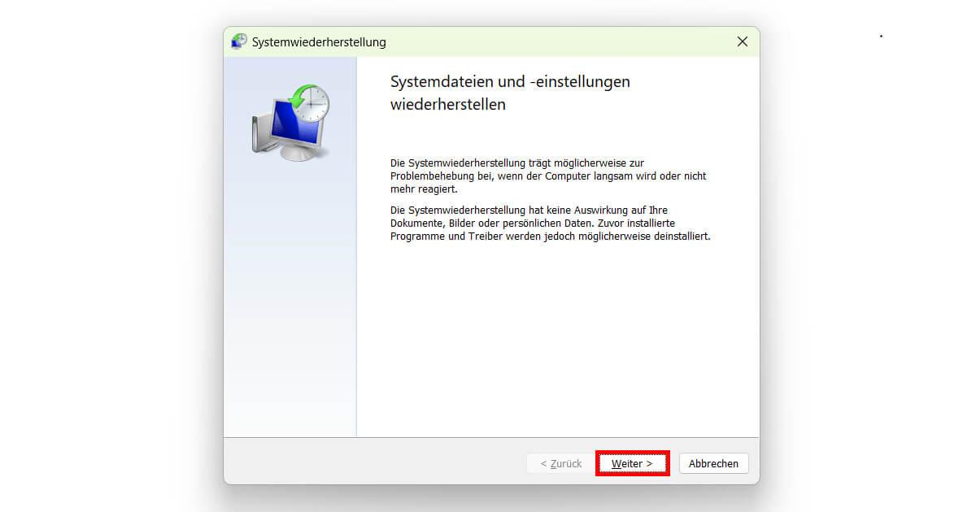
Task: Click the paragraph mentioning Dokumente and Bilder
Action: pos(550,223)
